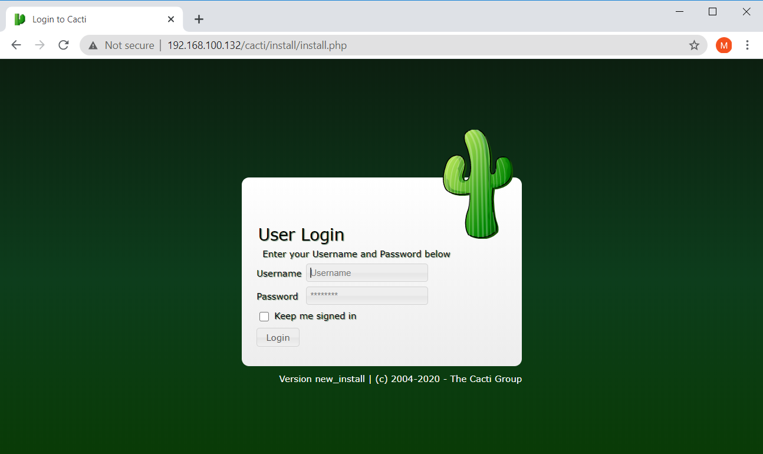Click the browser back arrow
The height and width of the screenshot is (454, 763).
[x=16, y=45]
